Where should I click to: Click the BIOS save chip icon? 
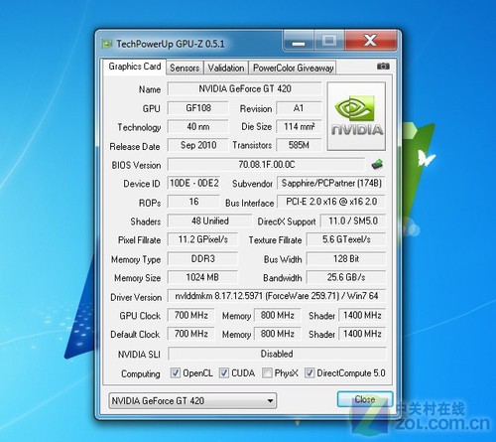click(x=377, y=164)
